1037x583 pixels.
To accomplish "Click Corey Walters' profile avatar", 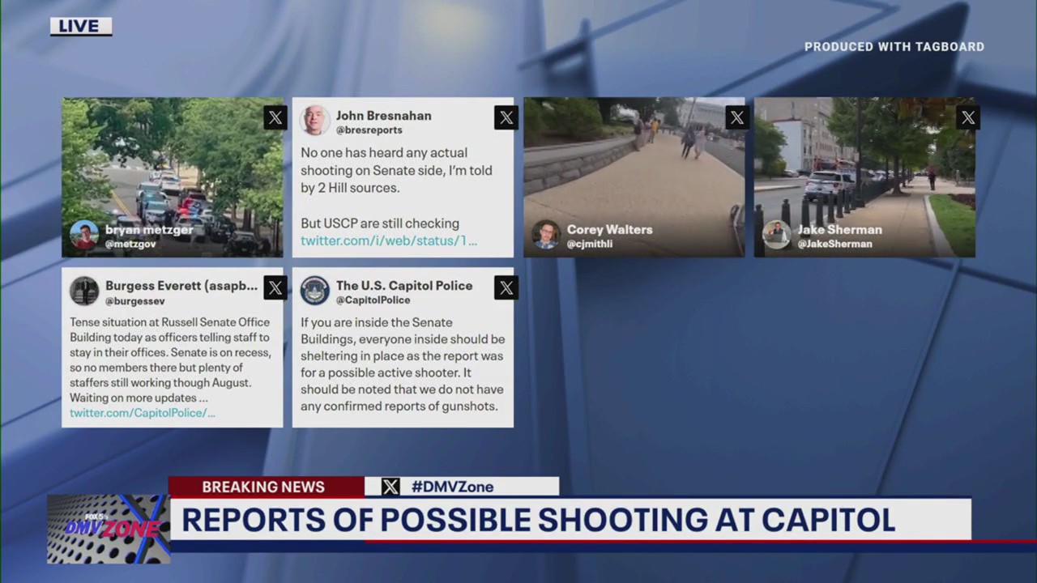I will click(x=546, y=236).
